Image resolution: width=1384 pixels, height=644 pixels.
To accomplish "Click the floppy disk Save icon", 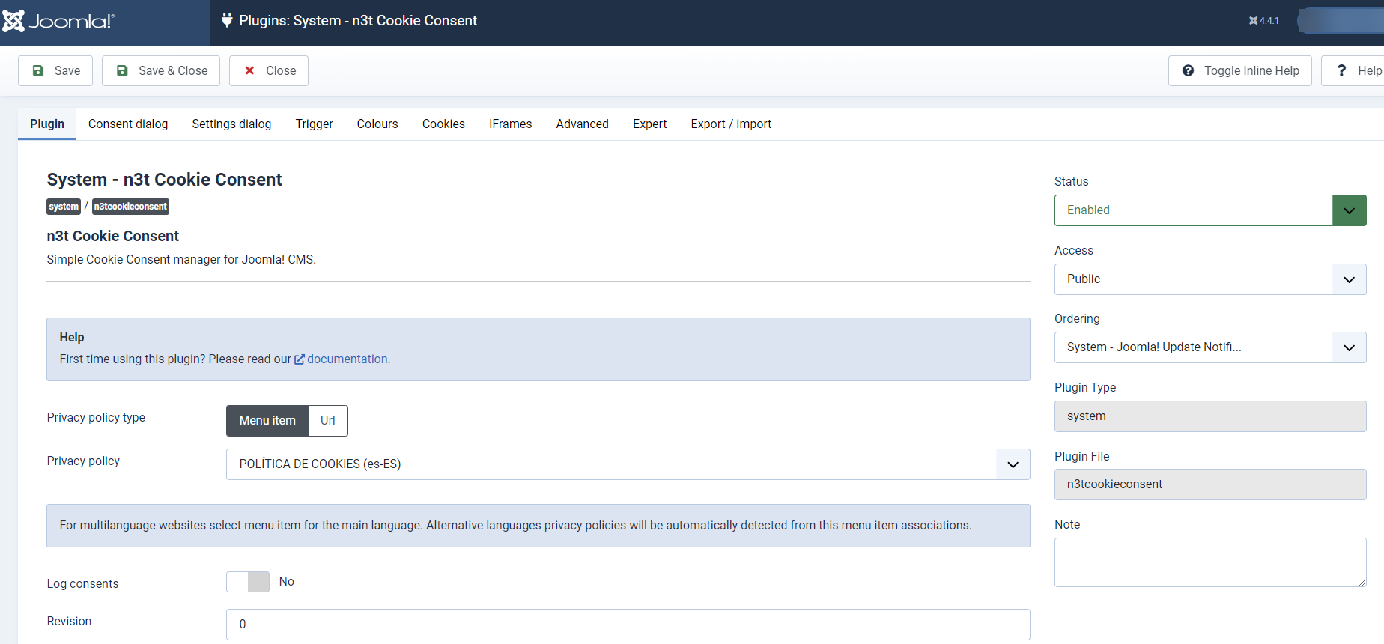I will point(38,70).
